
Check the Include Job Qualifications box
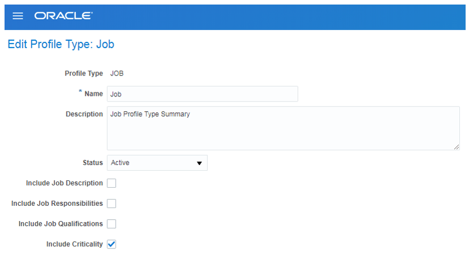112,223
